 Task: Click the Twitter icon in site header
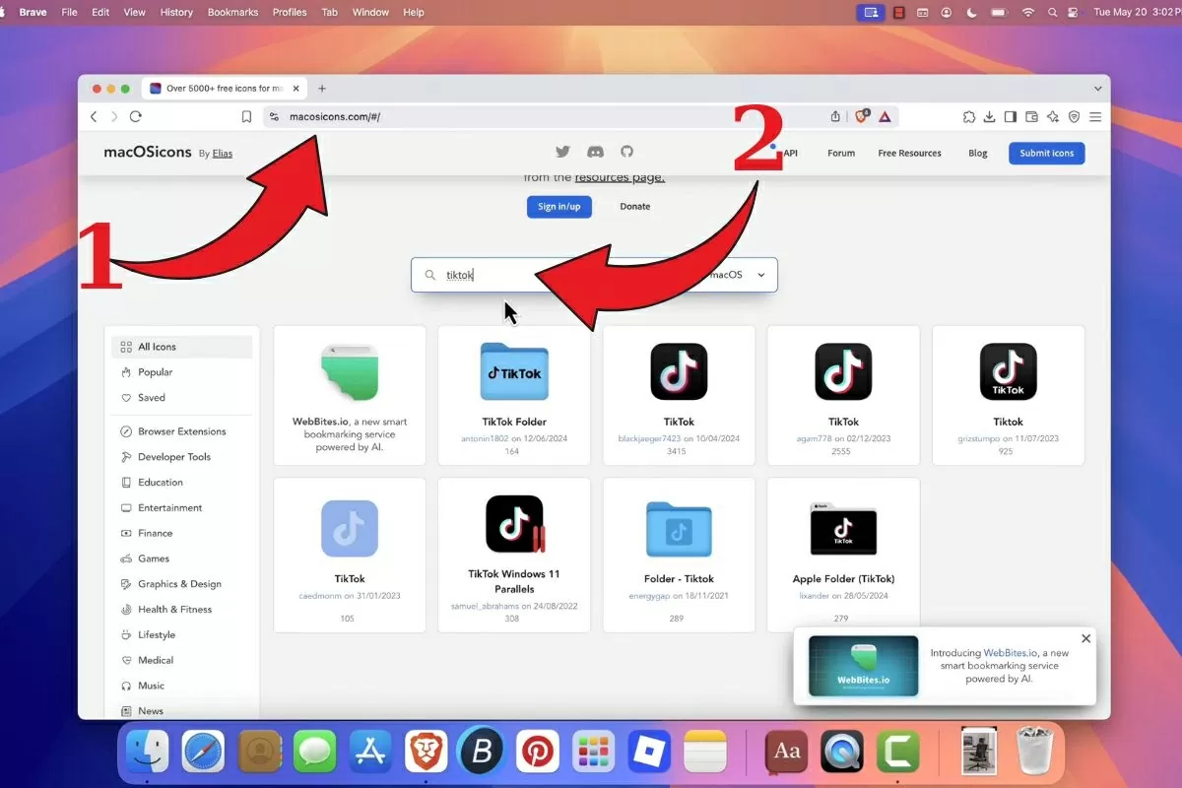(x=562, y=153)
